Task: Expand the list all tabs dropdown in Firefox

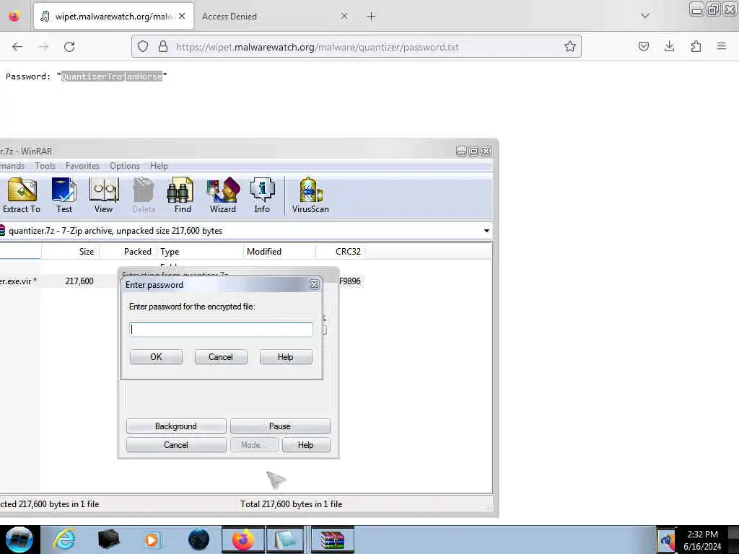Action: point(644,16)
